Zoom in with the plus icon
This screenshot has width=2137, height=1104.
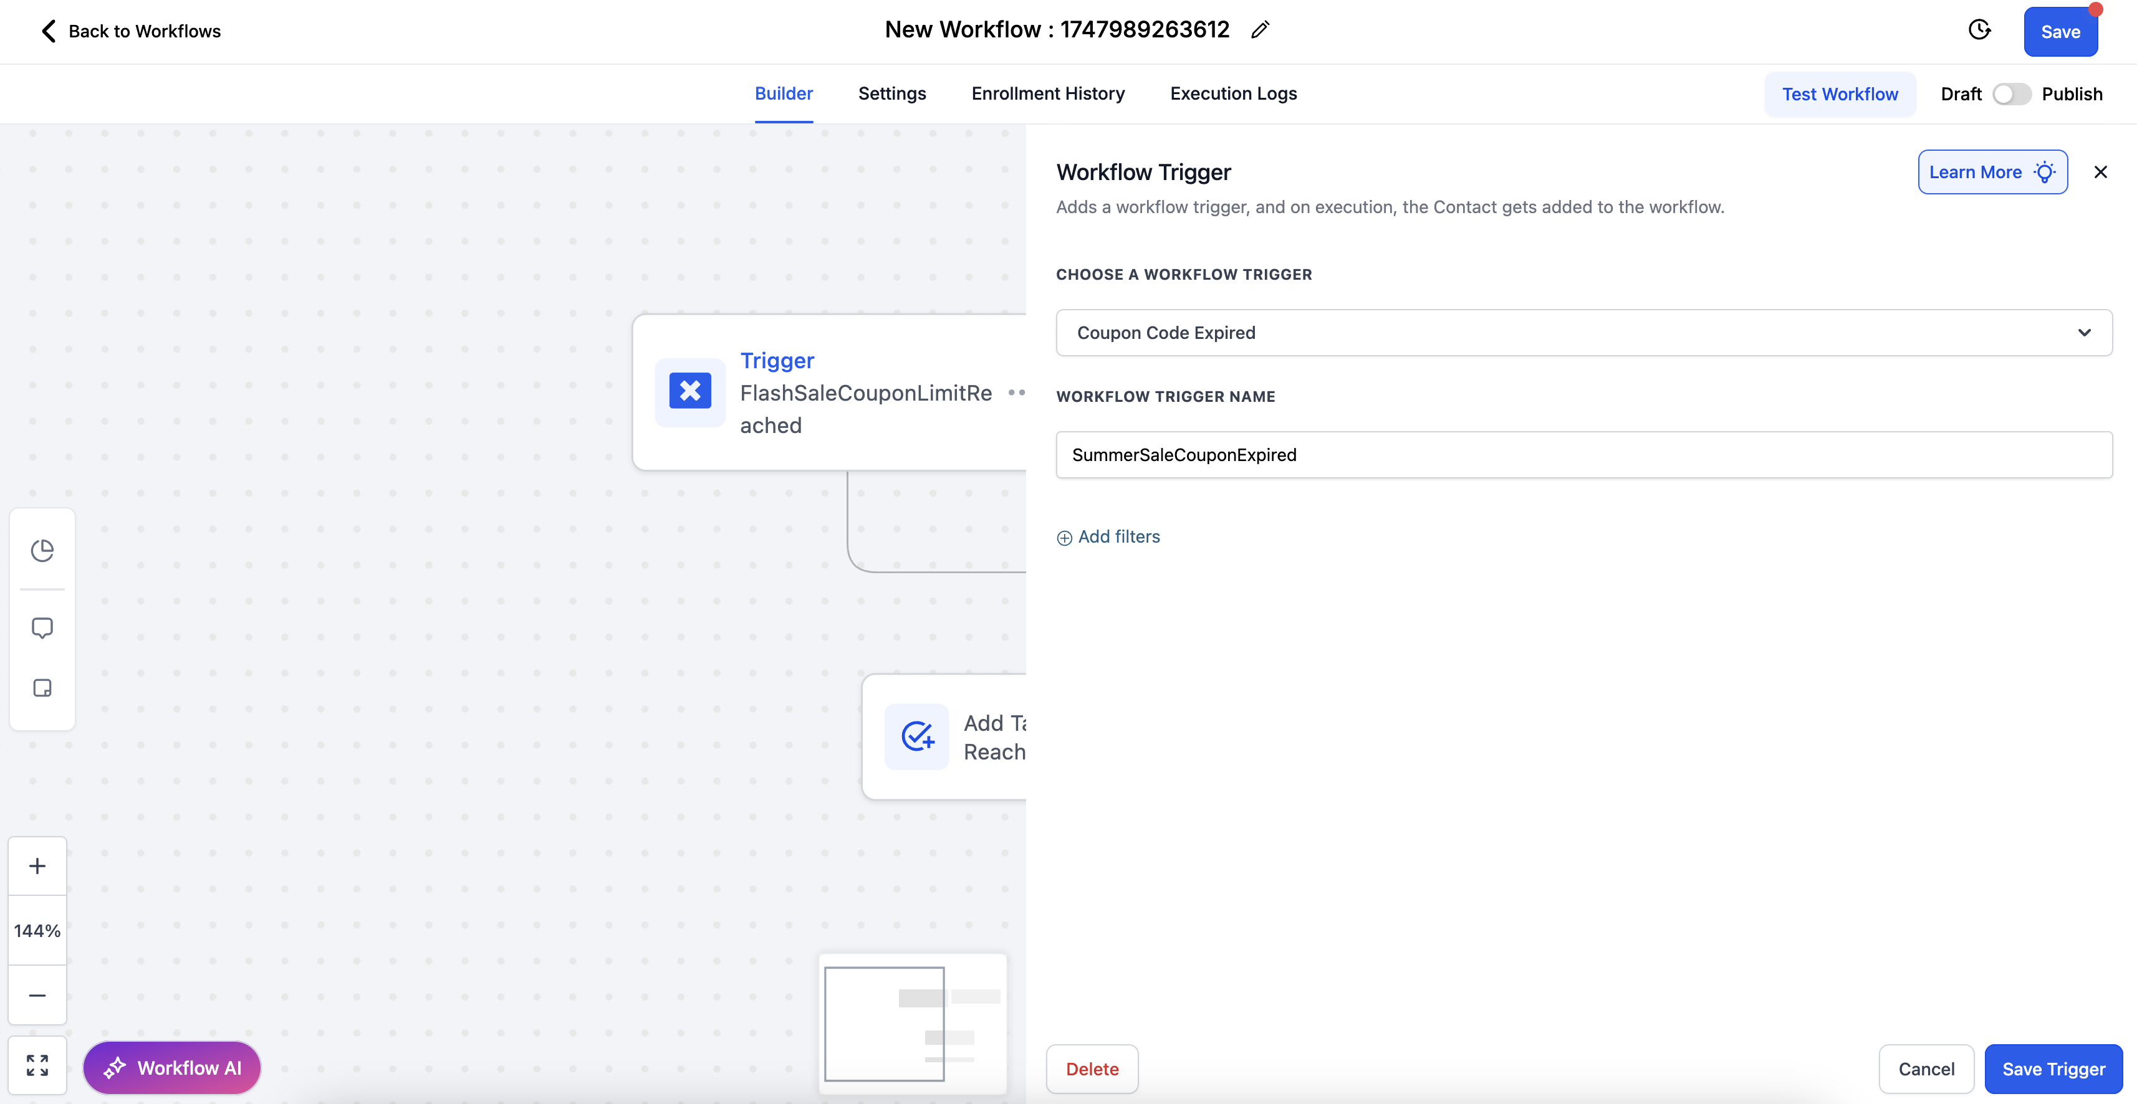point(37,866)
